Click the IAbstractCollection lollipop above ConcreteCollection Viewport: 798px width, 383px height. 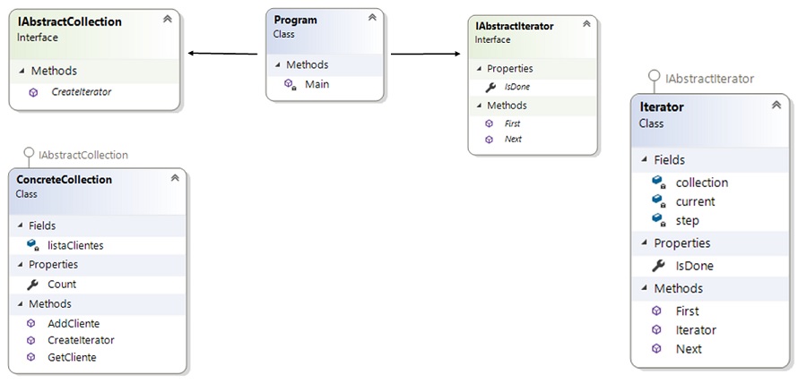(x=29, y=152)
